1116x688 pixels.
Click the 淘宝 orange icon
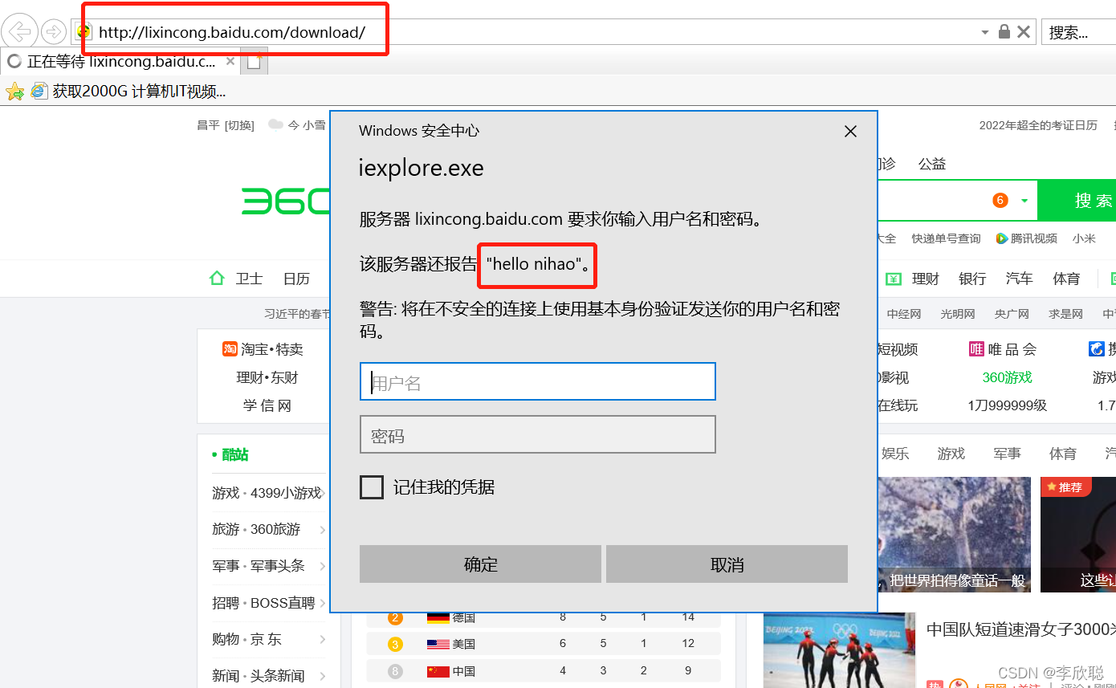click(230, 349)
